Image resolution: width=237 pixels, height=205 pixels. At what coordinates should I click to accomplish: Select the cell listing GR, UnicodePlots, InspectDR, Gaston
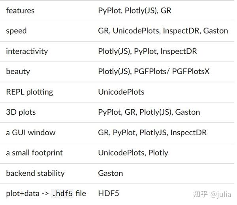(163, 31)
